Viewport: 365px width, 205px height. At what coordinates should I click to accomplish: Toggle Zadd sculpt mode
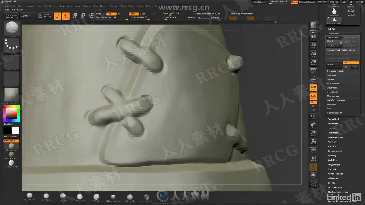134,14
